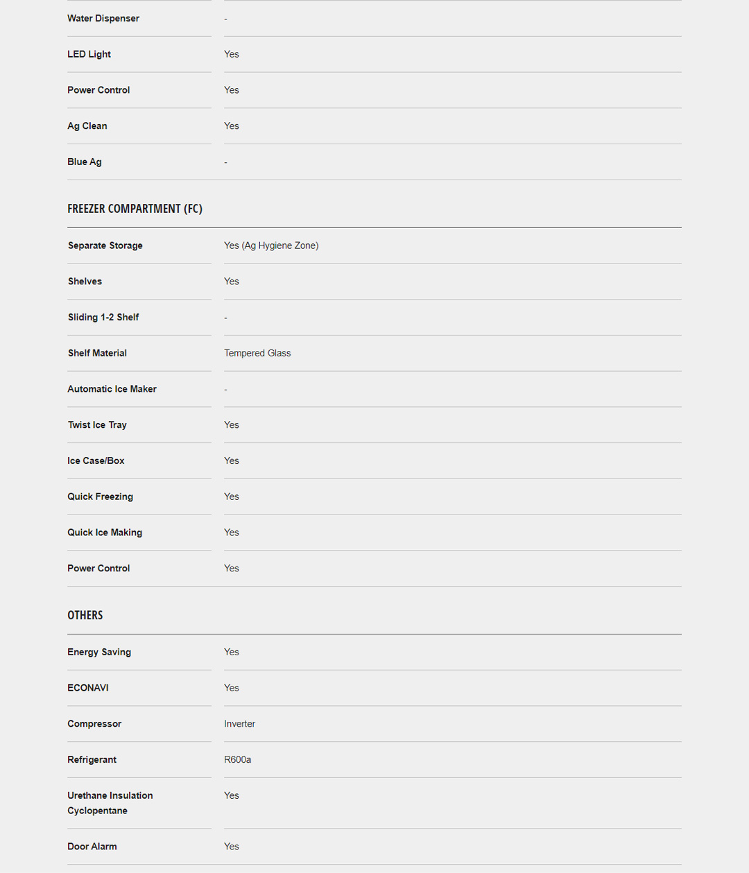
Task: Click the LED Light row label
Action: pos(89,54)
